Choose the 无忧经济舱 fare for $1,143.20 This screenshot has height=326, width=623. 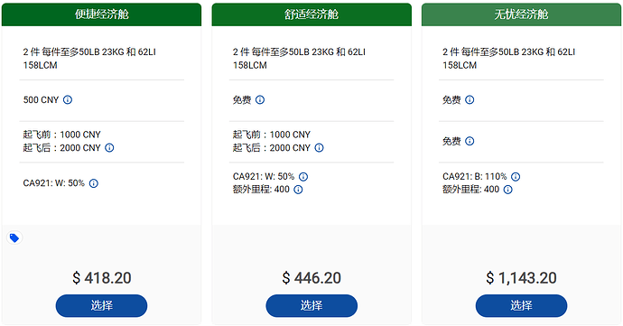click(x=521, y=306)
